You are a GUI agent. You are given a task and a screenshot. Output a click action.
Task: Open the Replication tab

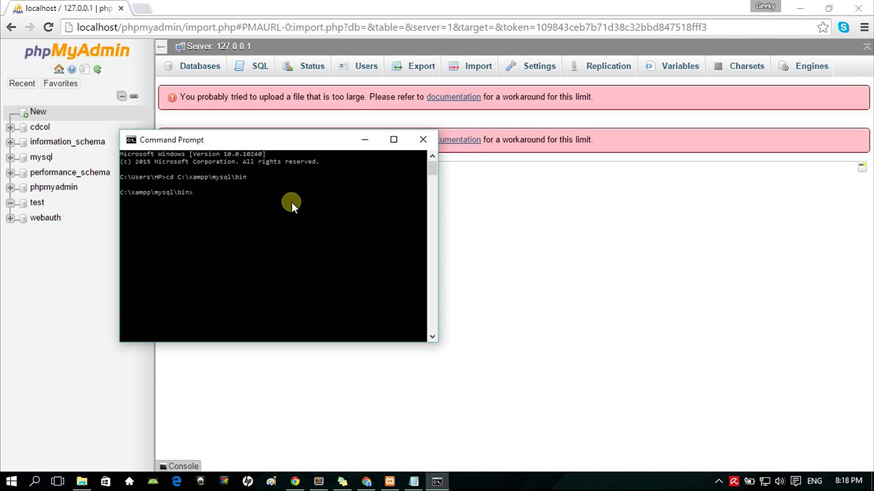pos(600,66)
